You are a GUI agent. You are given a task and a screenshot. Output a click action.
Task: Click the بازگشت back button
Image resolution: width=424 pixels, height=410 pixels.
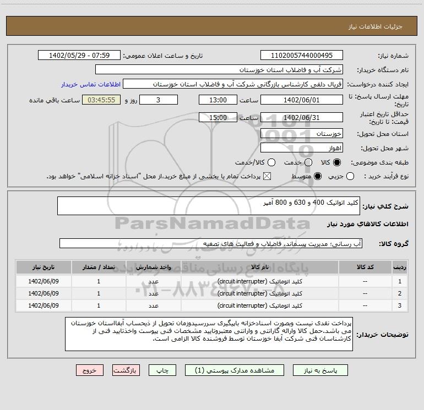pyautogui.click(x=126, y=370)
